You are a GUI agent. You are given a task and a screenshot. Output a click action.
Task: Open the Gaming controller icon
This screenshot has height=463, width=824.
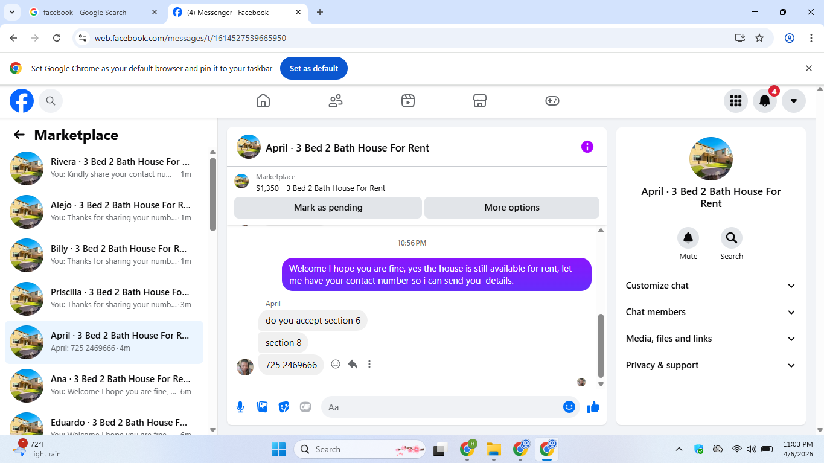pos(552,101)
